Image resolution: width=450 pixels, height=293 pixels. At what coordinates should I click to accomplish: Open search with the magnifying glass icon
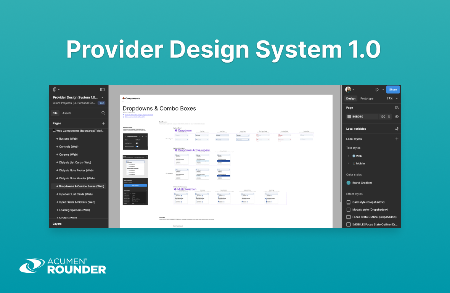103,113
